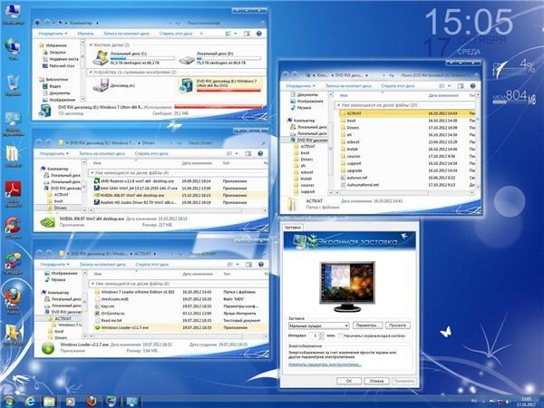
Task: Open Упорядочить dropdown in DVD RW window
Action: point(300,86)
